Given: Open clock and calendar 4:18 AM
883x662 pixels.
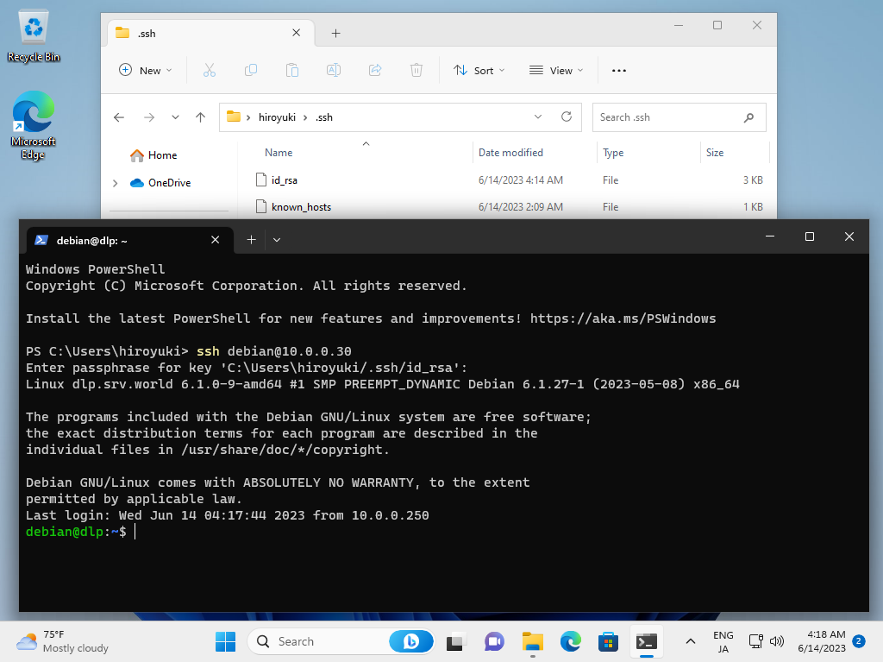Looking at the screenshot, I should (x=822, y=641).
